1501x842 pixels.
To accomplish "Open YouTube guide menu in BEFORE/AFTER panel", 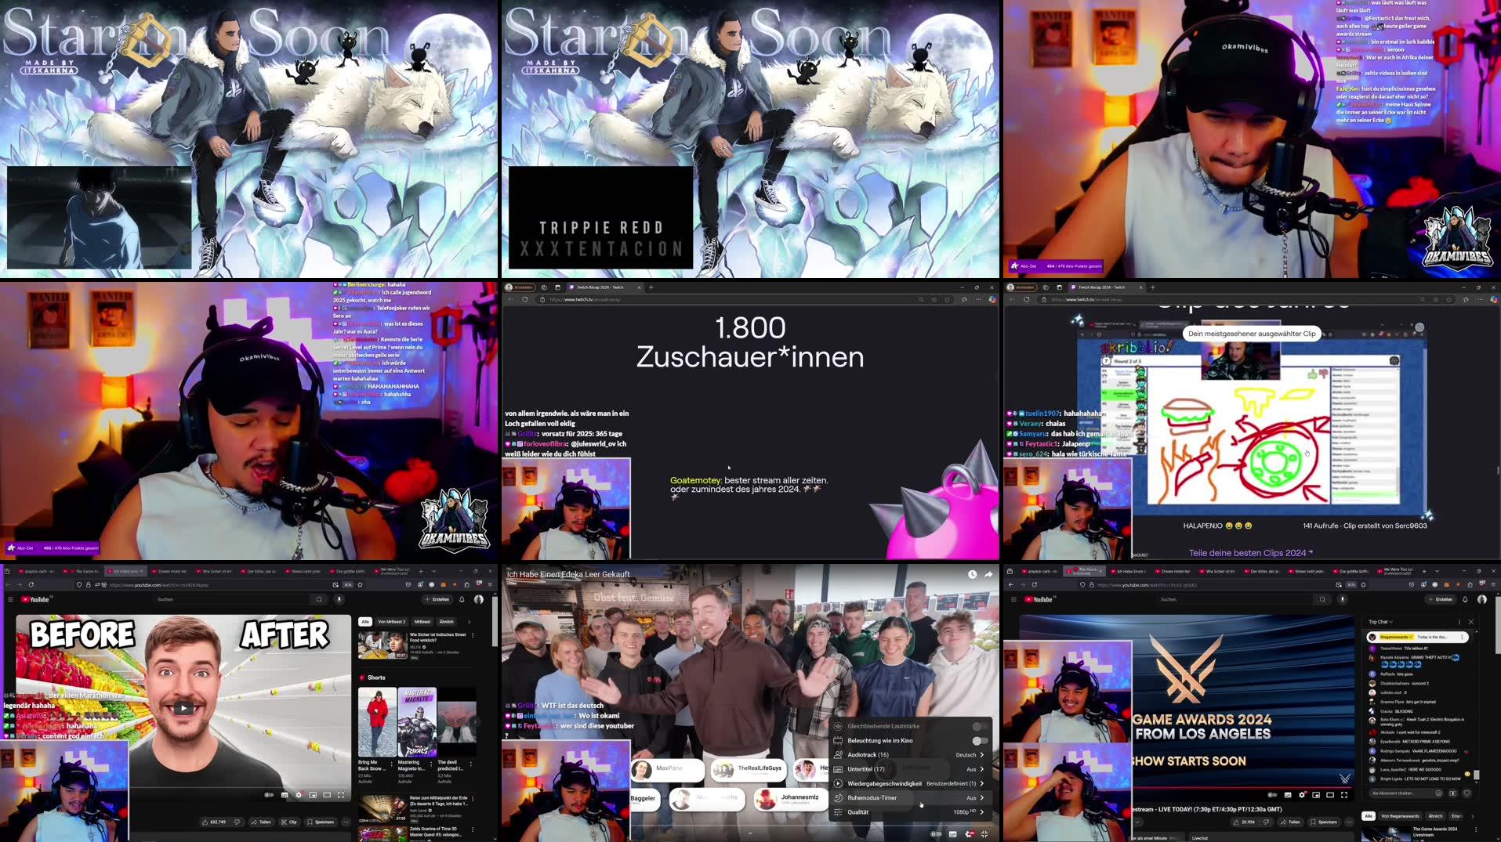I will tap(10, 599).
